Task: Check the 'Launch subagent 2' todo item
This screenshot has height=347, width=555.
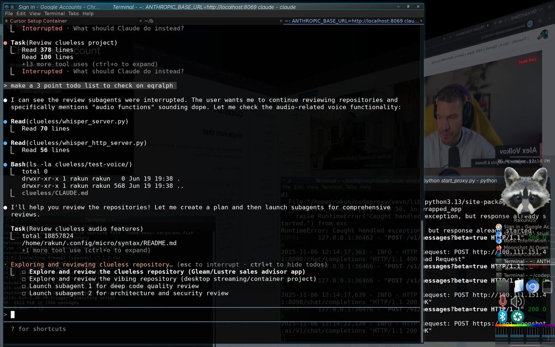Action: coord(25,293)
